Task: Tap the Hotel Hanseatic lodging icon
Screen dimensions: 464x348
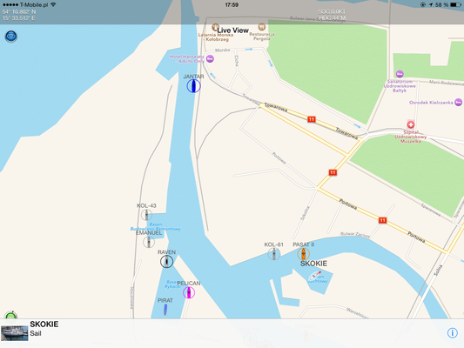Action: click(x=210, y=58)
